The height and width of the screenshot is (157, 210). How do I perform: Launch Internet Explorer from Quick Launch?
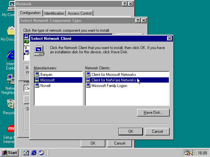(34, 153)
